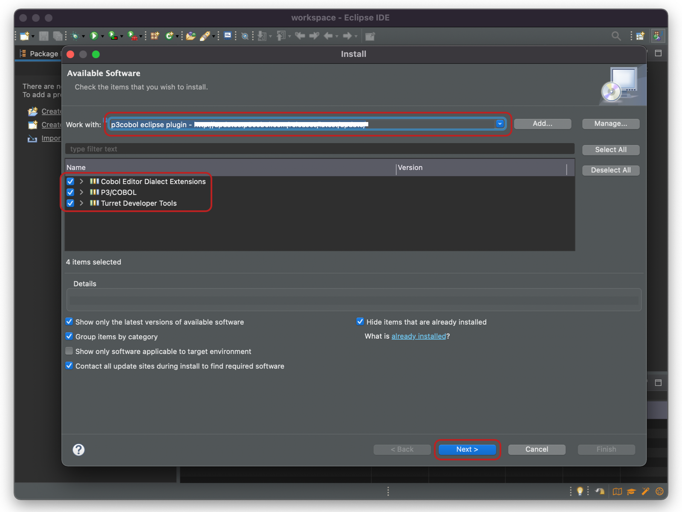Click the Details text area
The width and height of the screenshot is (682, 512).
coord(354,300)
